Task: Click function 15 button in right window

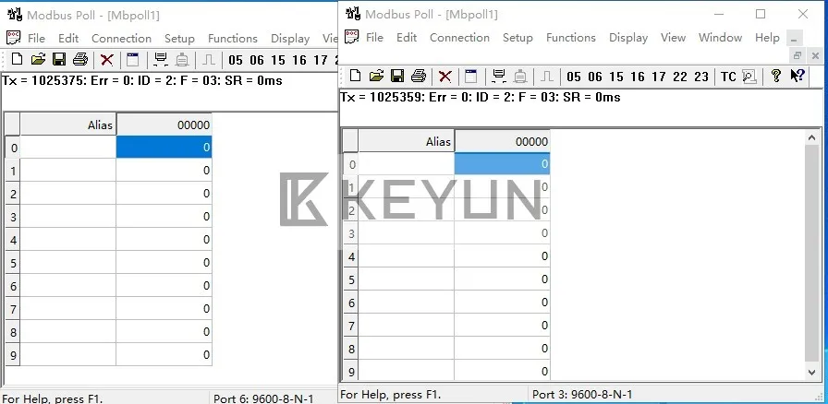Action: pyautogui.click(x=616, y=77)
